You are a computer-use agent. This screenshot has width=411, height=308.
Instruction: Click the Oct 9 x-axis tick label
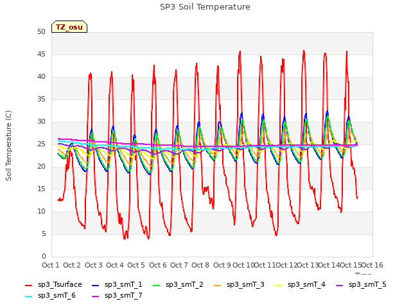pyautogui.click(x=222, y=265)
